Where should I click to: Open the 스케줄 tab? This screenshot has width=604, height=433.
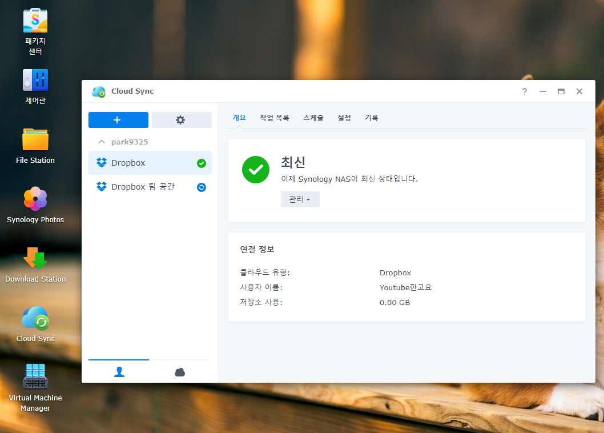313,118
